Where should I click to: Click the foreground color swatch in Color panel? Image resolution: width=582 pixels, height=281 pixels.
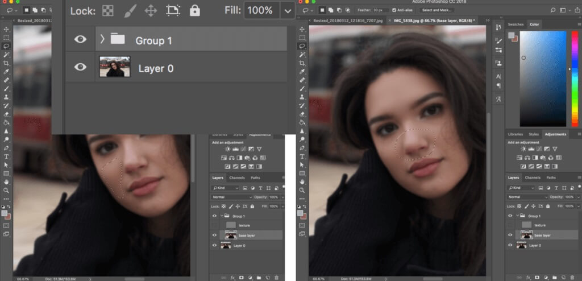click(x=512, y=35)
